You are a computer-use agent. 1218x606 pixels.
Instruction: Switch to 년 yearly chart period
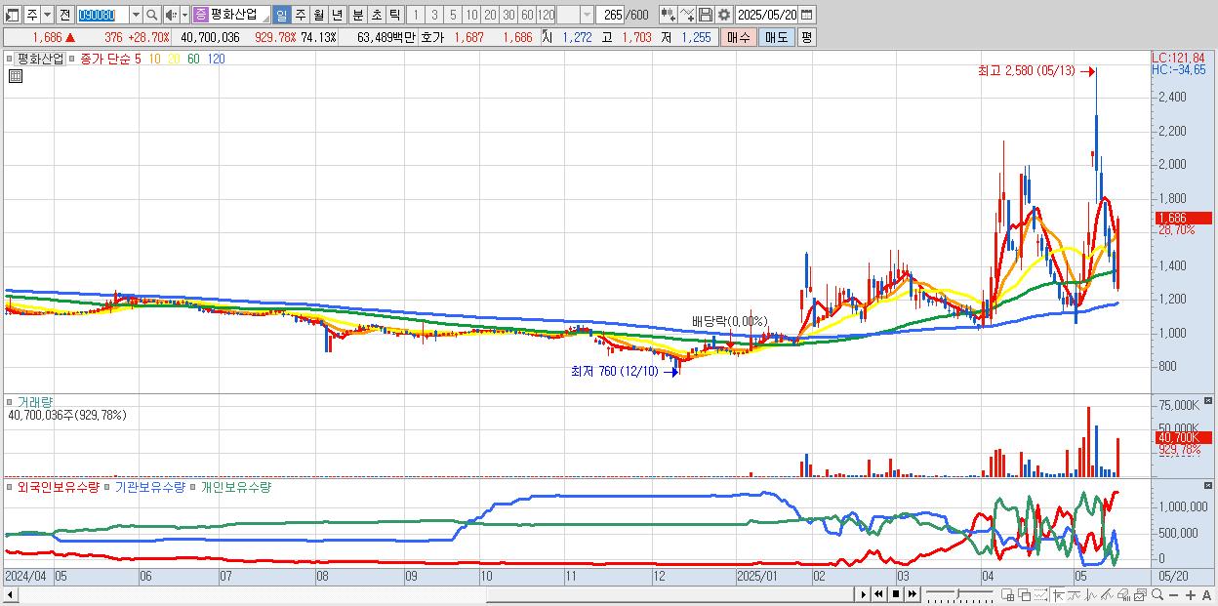click(x=337, y=15)
